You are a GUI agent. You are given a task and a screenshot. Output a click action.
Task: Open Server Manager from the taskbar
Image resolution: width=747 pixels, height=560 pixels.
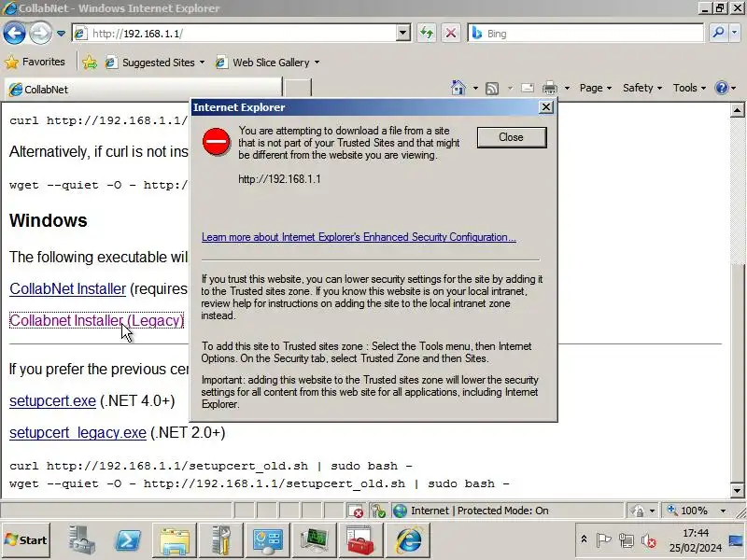[81, 540]
